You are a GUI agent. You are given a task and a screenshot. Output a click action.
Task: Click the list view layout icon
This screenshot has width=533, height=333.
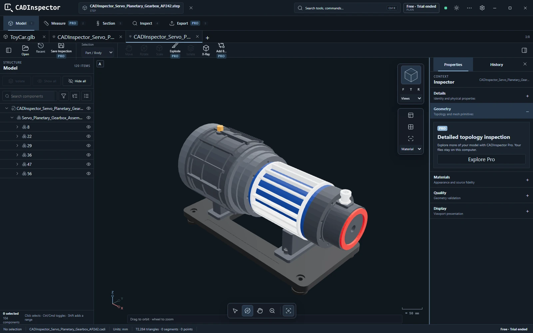click(86, 96)
